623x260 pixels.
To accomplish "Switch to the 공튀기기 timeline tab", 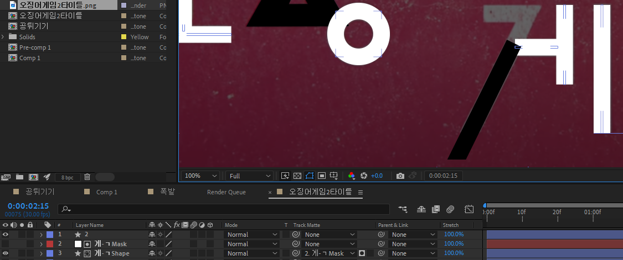I will point(40,192).
